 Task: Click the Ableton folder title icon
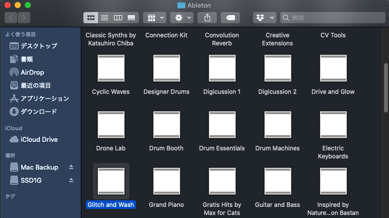(x=181, y=5)
